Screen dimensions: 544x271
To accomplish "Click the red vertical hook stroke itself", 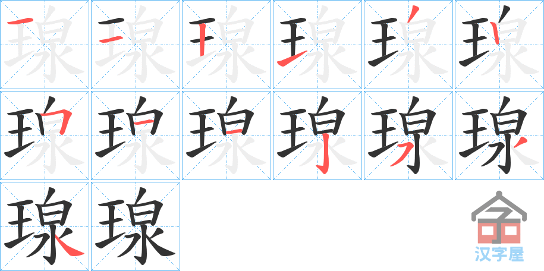I will tap(323, 157).
